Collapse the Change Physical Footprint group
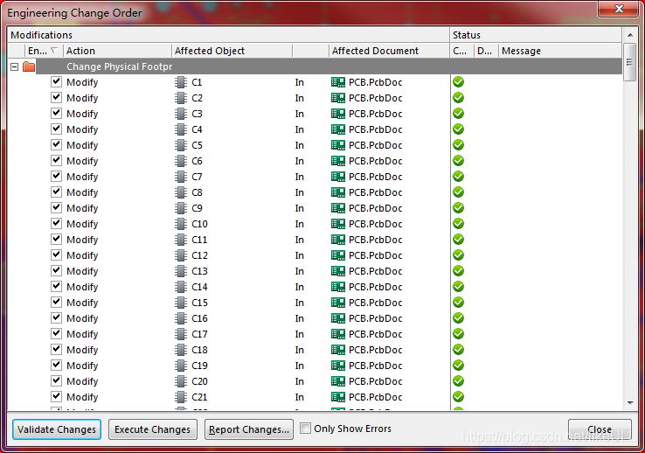Screen dimensions: 645x453 tap(14, 66)
